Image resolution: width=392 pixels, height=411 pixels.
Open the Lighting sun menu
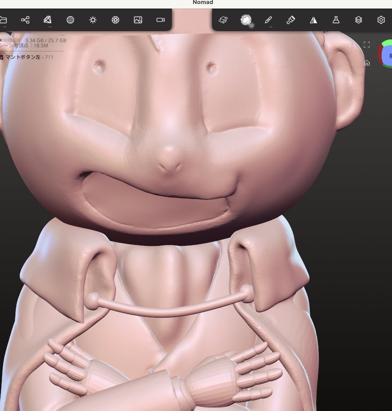click(x=93, y=20)
